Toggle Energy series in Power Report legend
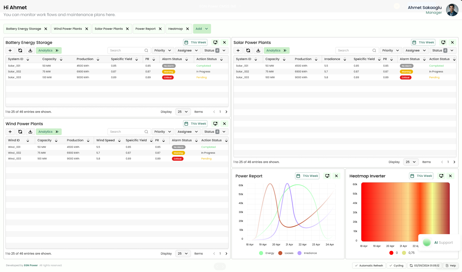The height and width of the screenshot is (272, 462). (x=261, y=253)
